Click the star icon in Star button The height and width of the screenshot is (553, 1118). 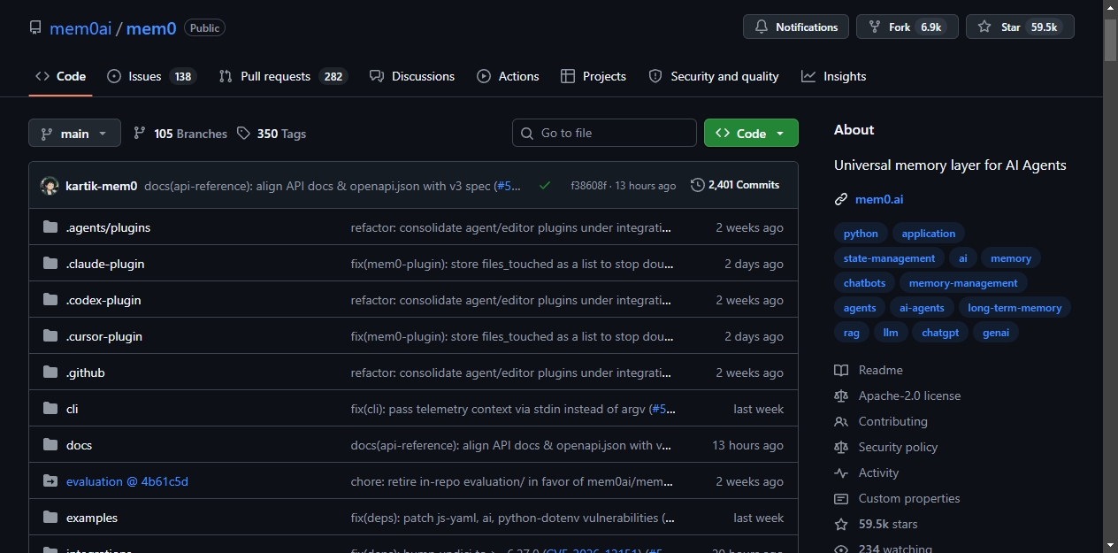click(x=984, y=27)
